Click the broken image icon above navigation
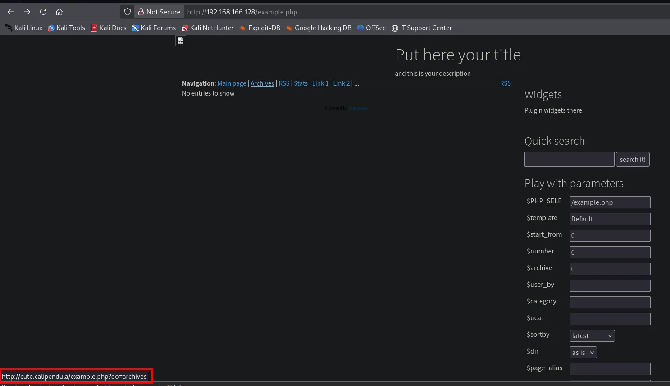 (181, 41)
